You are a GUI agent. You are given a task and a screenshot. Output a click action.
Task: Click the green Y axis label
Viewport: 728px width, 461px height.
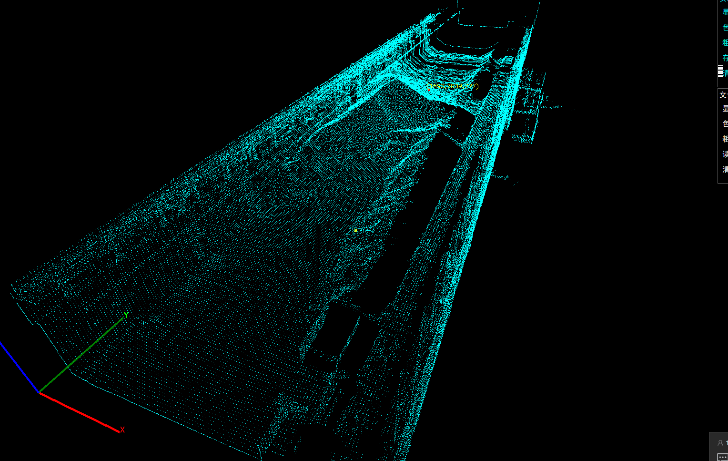coord(126,315)
